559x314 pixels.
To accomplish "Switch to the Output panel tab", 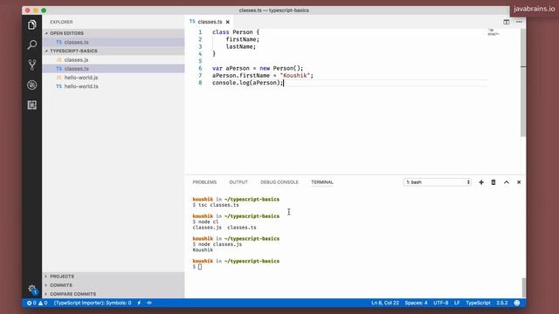I will coord(238,182).
